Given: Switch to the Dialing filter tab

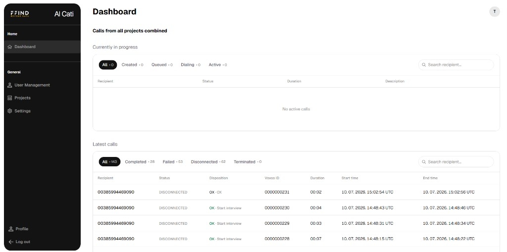Looking at the screenshot, I should (191, 65).
